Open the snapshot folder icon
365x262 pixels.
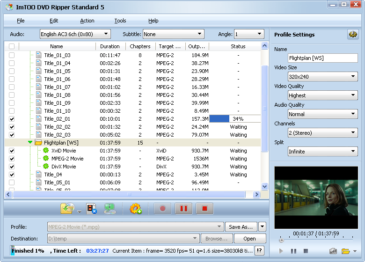click(346, 251)
